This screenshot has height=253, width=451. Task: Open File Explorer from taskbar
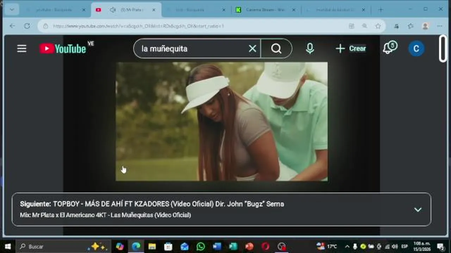152,247
